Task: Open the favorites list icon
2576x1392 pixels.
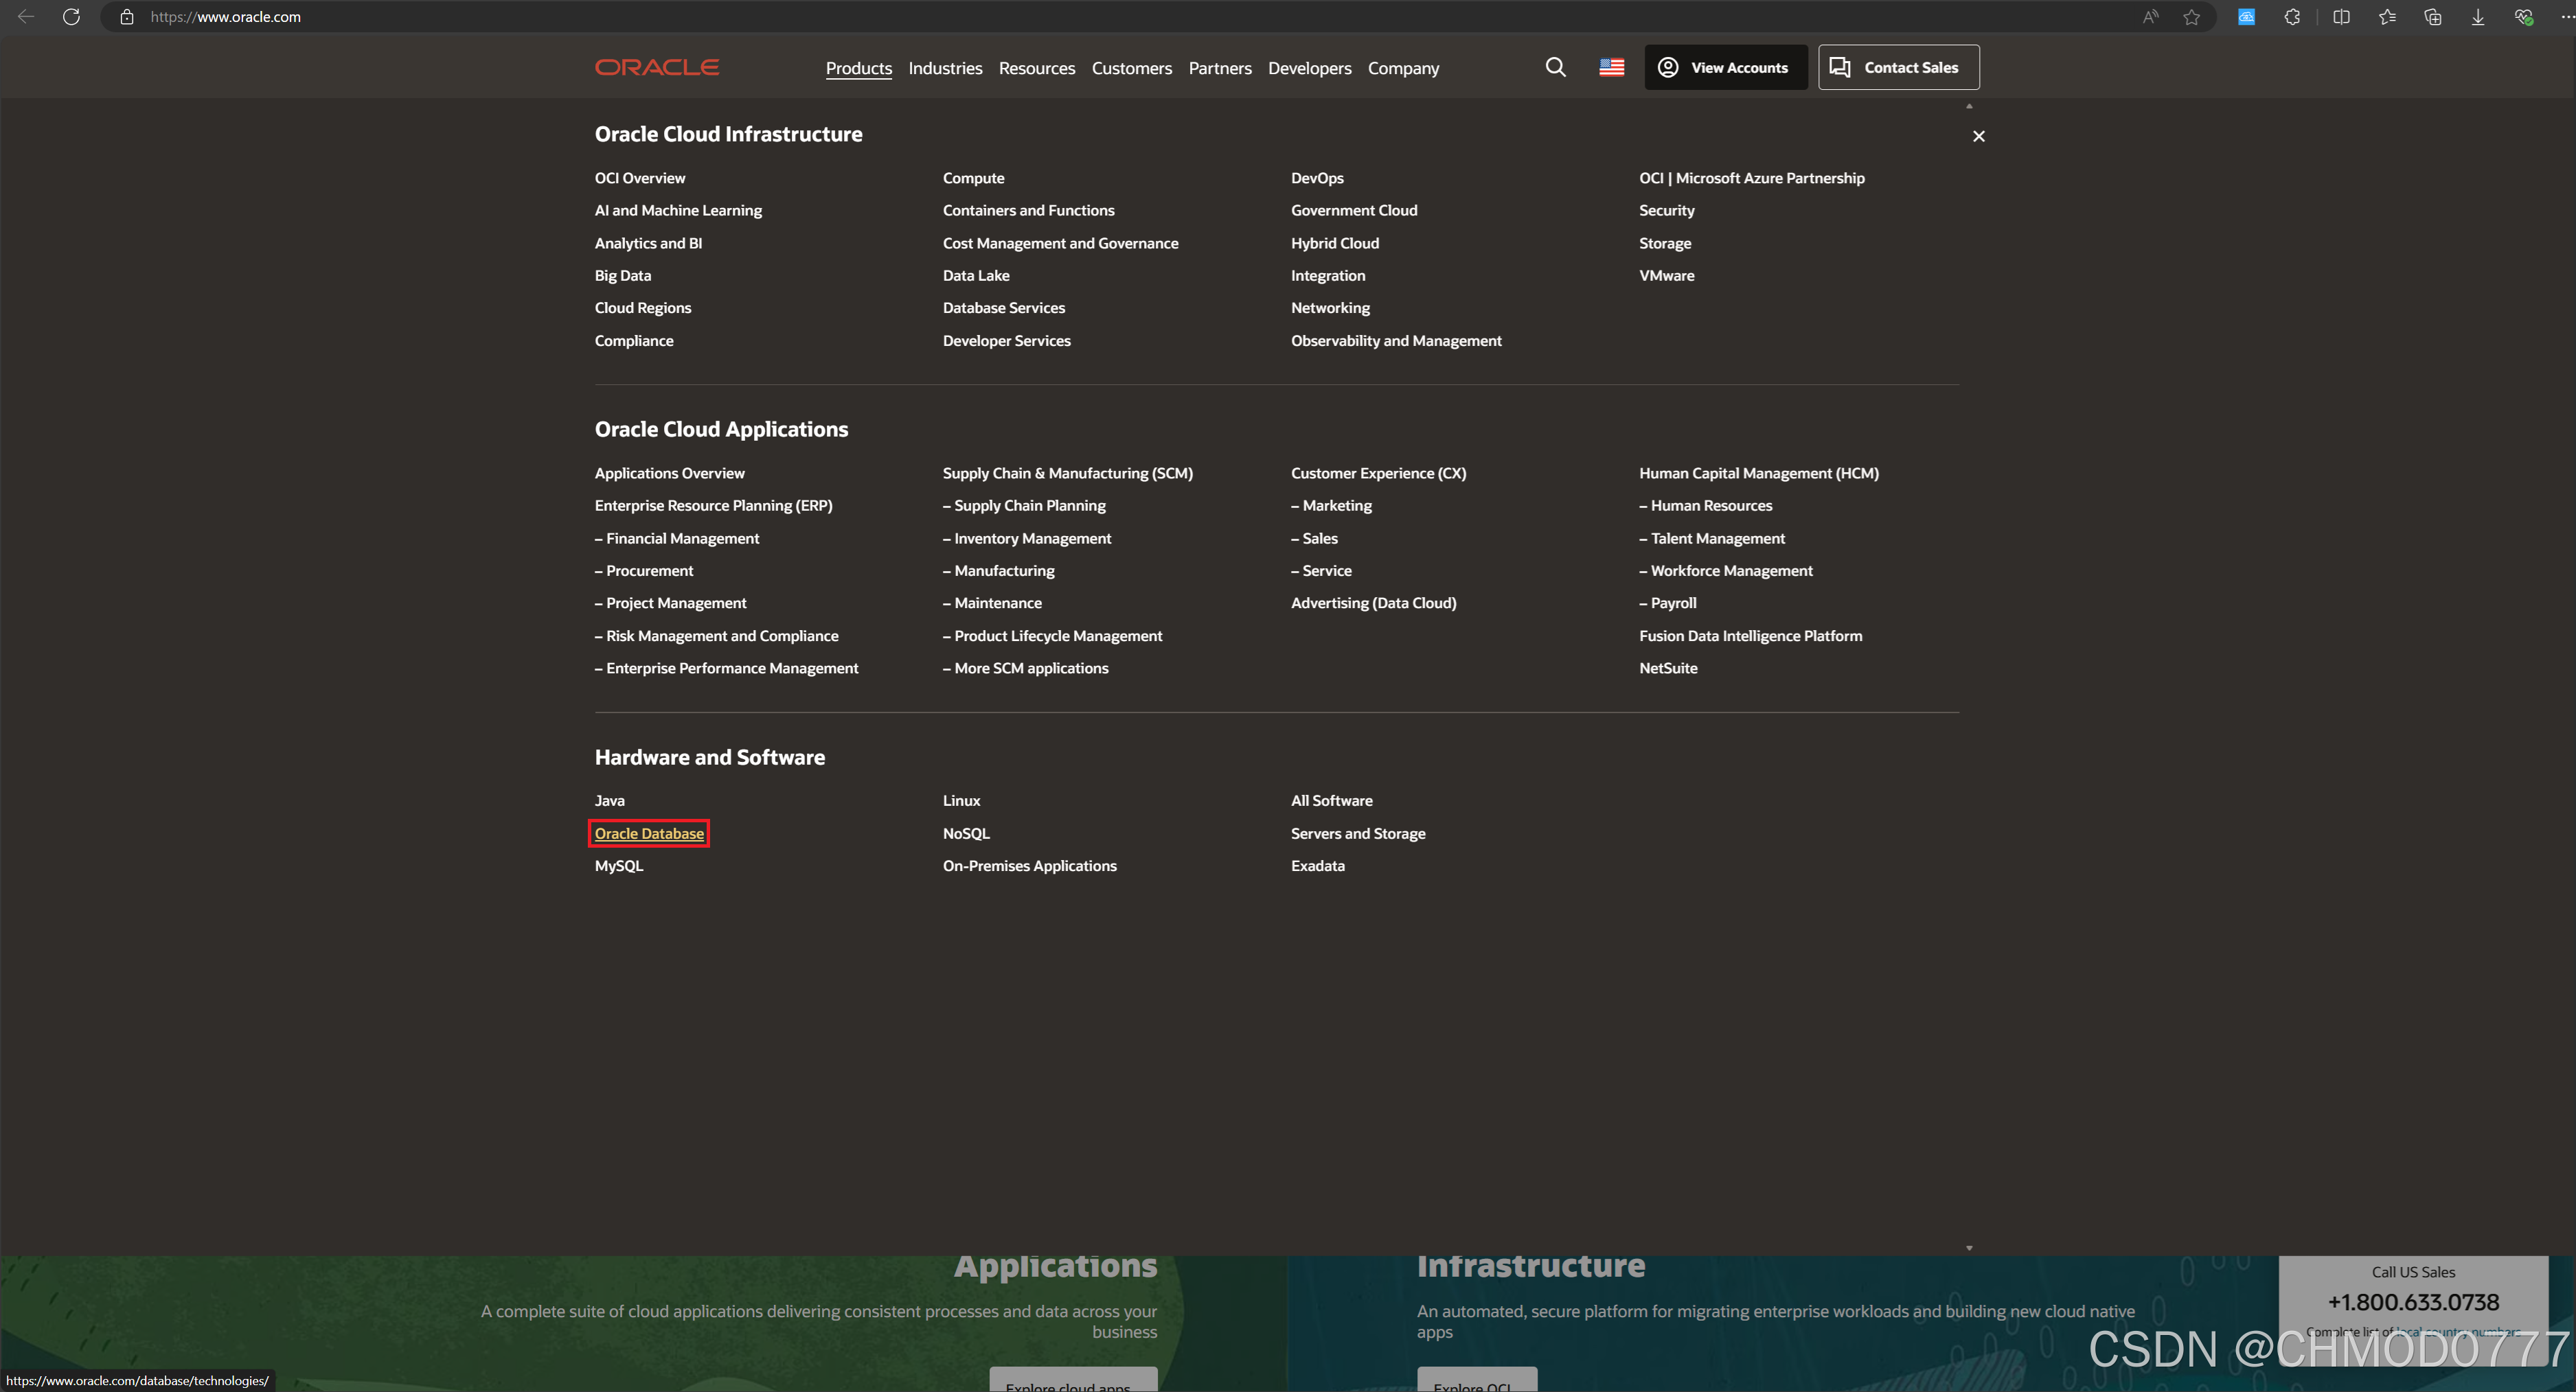Action: pyautogui.click(x=2387, y=17)
